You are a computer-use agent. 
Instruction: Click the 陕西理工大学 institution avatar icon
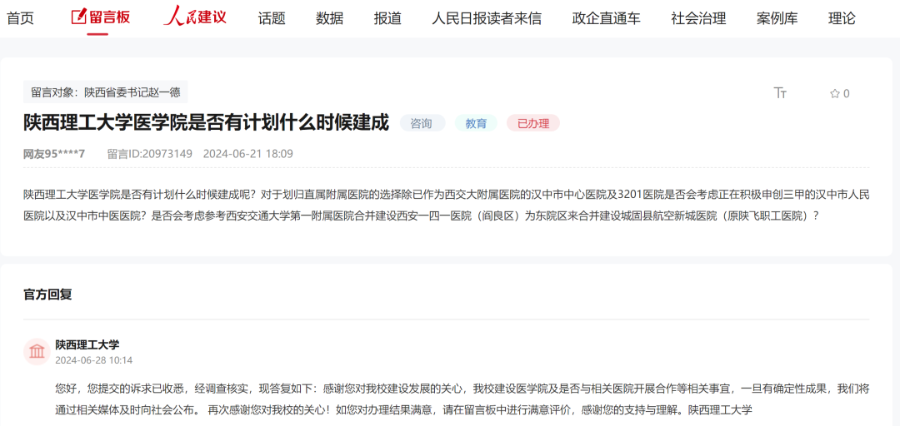(x=37, y=351)
